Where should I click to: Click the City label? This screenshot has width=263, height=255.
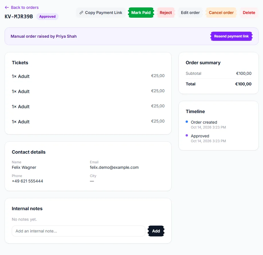(93, 176)
